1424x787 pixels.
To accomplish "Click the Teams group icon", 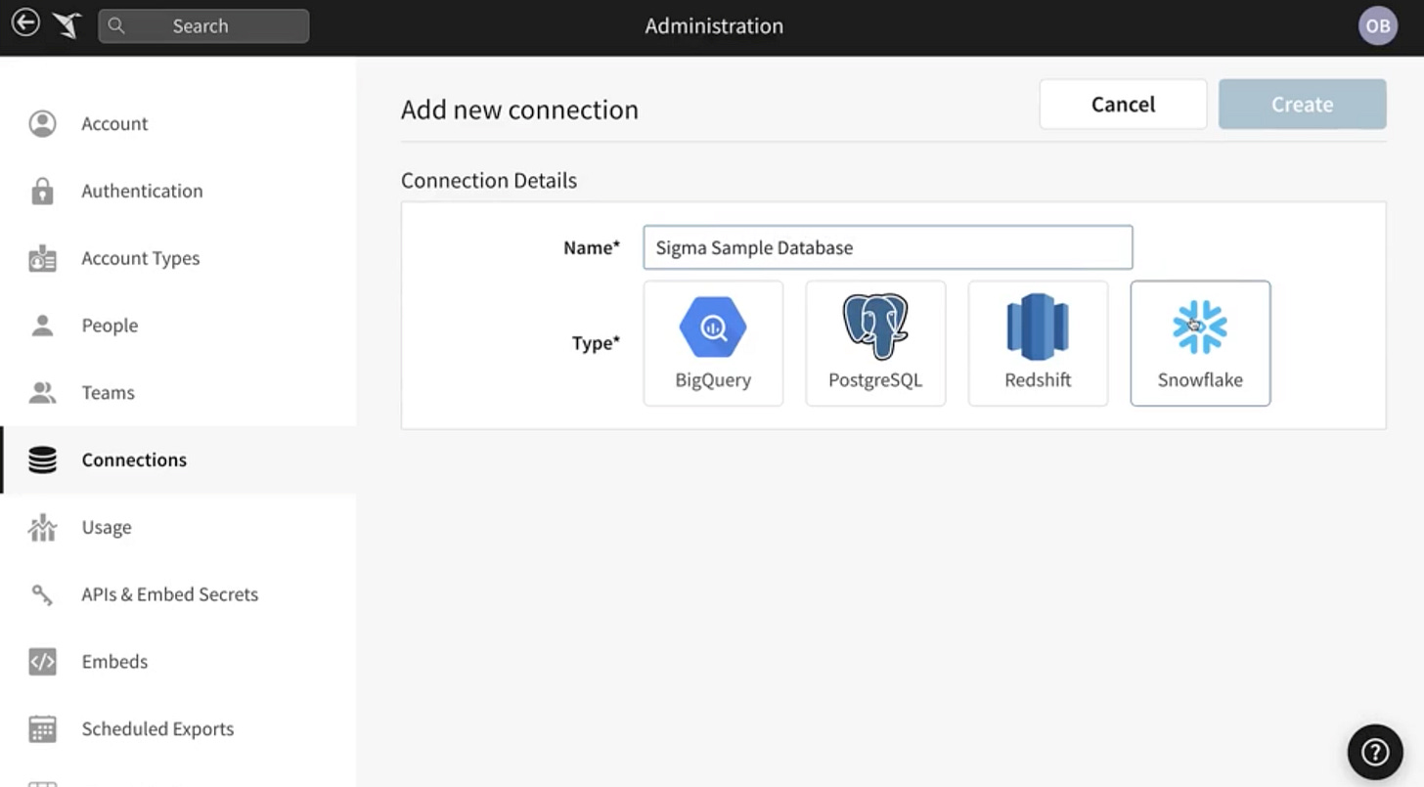I will click(42, 393).
